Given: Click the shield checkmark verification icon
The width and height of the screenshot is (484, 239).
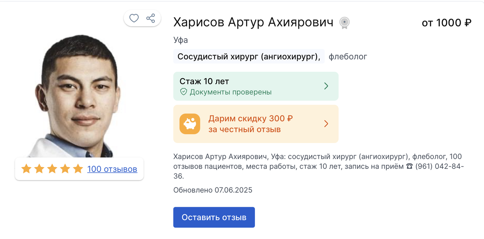Looking at the screenshot, I should click(x=184, y=92).
